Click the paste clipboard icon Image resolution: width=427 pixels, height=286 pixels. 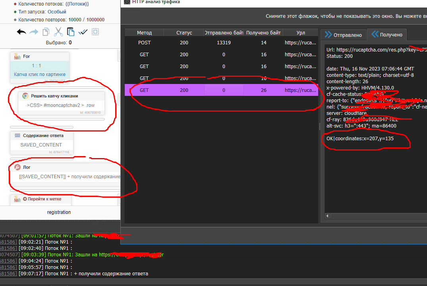click(x=71, y=32)
